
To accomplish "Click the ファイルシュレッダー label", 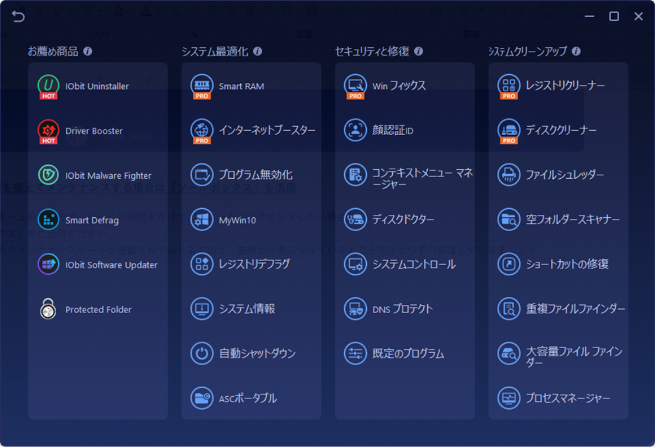I will pyautogui.click(x=565, y=175).
